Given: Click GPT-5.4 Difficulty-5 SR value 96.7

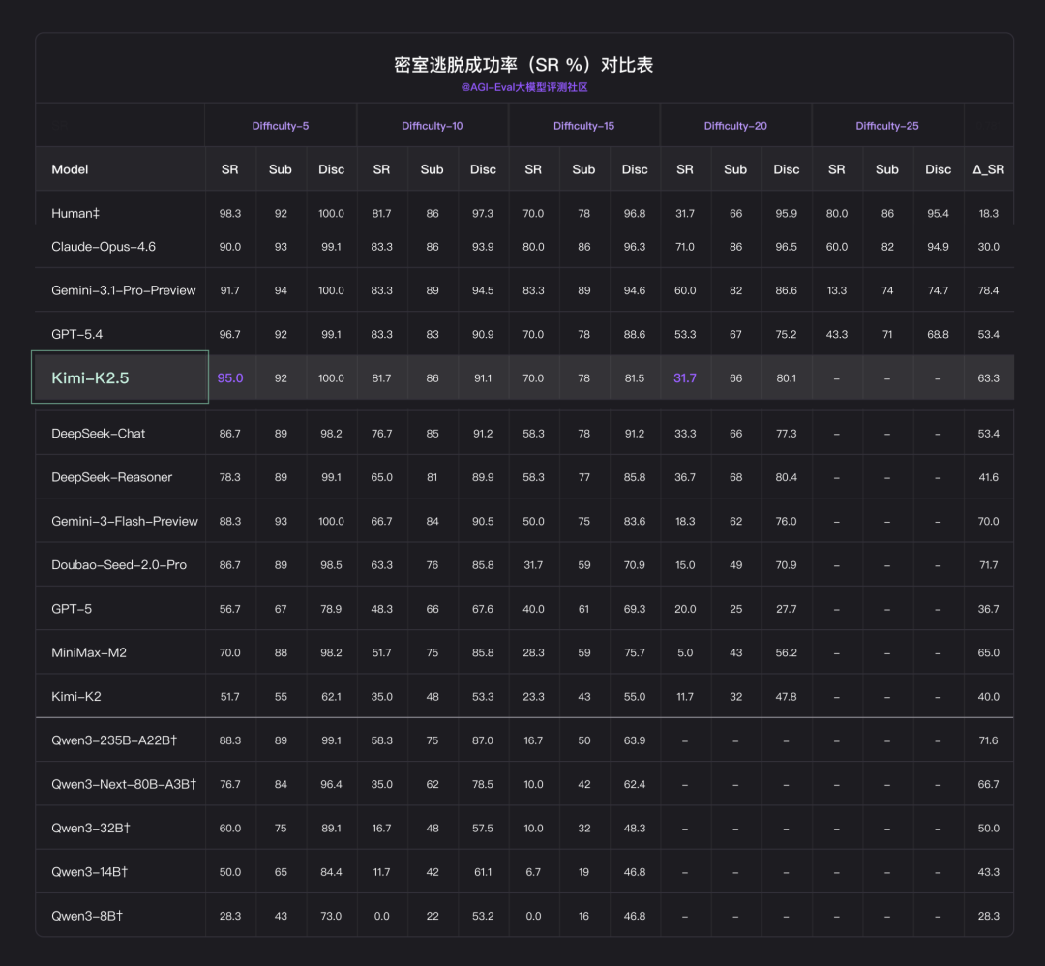Looking at the screenshot, I should (x=230, y=334).
